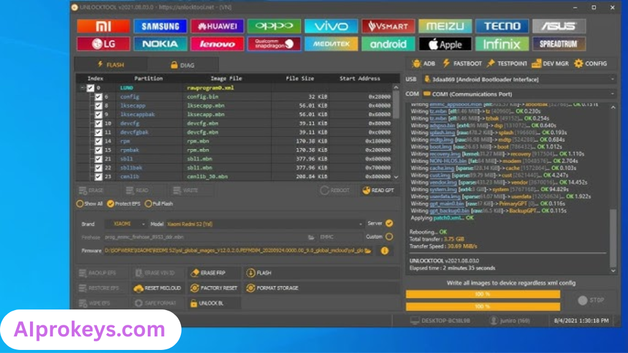The width and height of the screenshot is (628, 353).
Task: Select the Infinix brand tile
Action: pos(502,44)
